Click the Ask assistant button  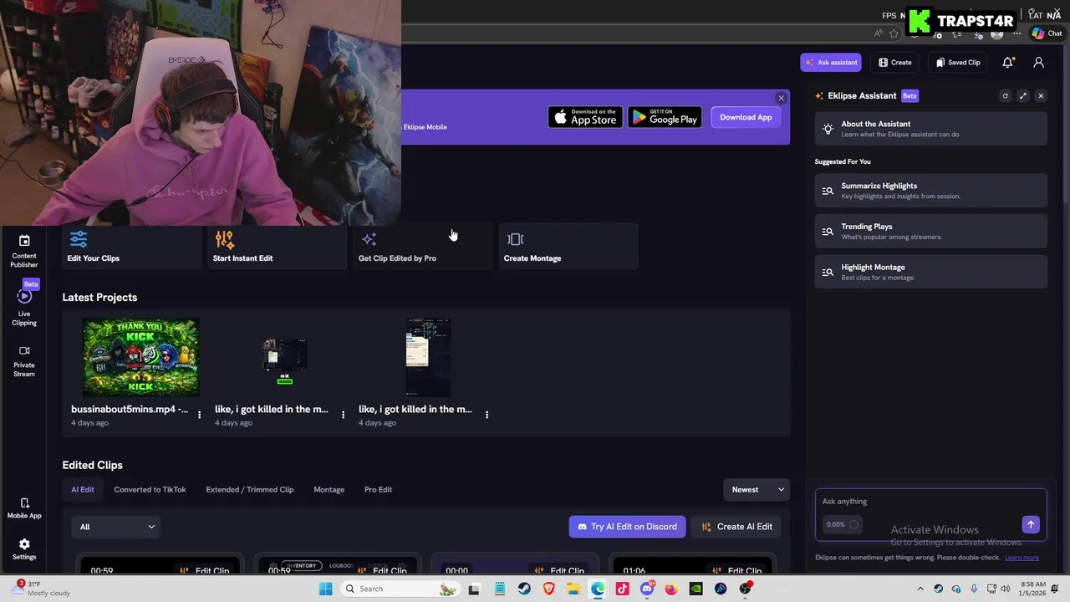pos(831,63)
